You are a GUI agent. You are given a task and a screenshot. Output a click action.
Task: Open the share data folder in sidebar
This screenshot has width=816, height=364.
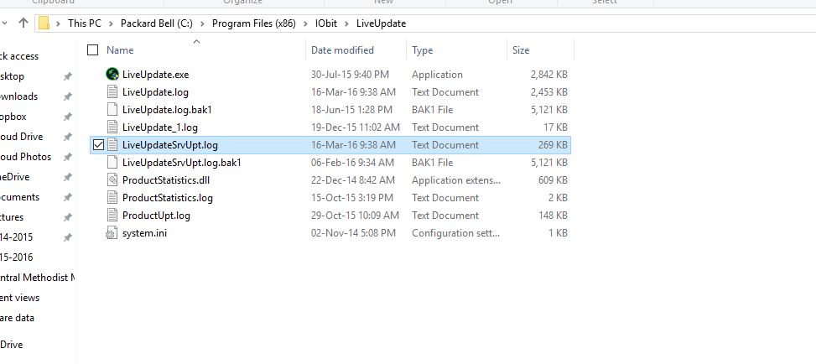pos(17,318)
